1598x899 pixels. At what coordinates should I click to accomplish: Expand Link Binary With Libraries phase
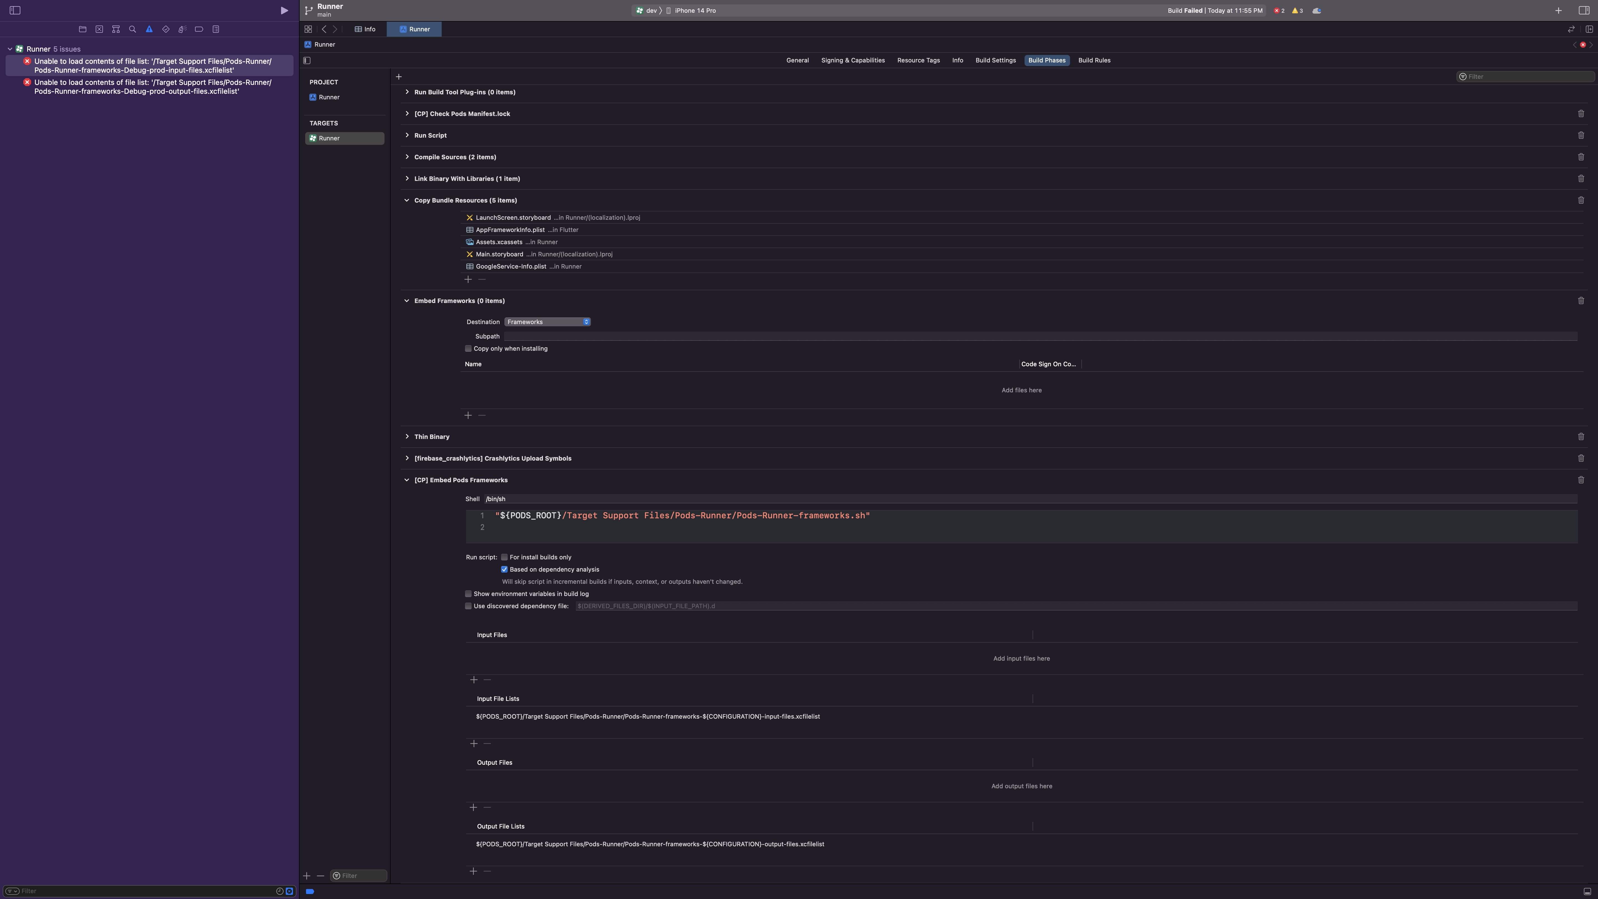tap(407, 179)
